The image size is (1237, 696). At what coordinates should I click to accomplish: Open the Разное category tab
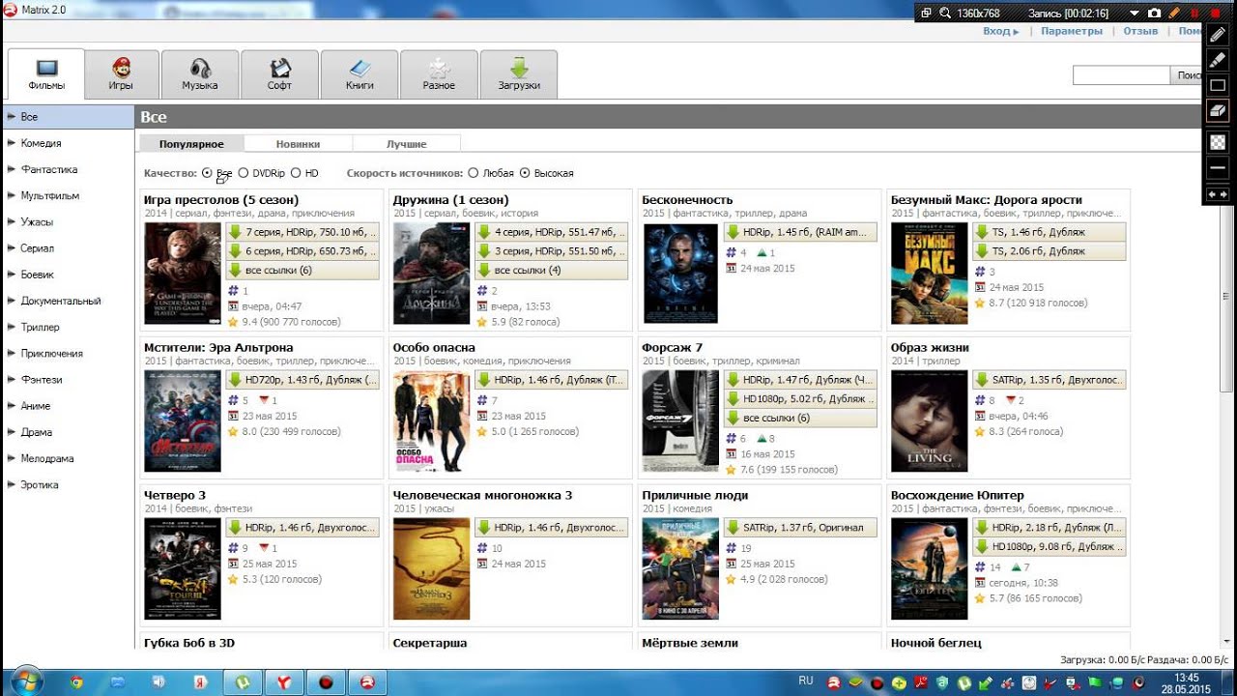click(x=439, y=74)
